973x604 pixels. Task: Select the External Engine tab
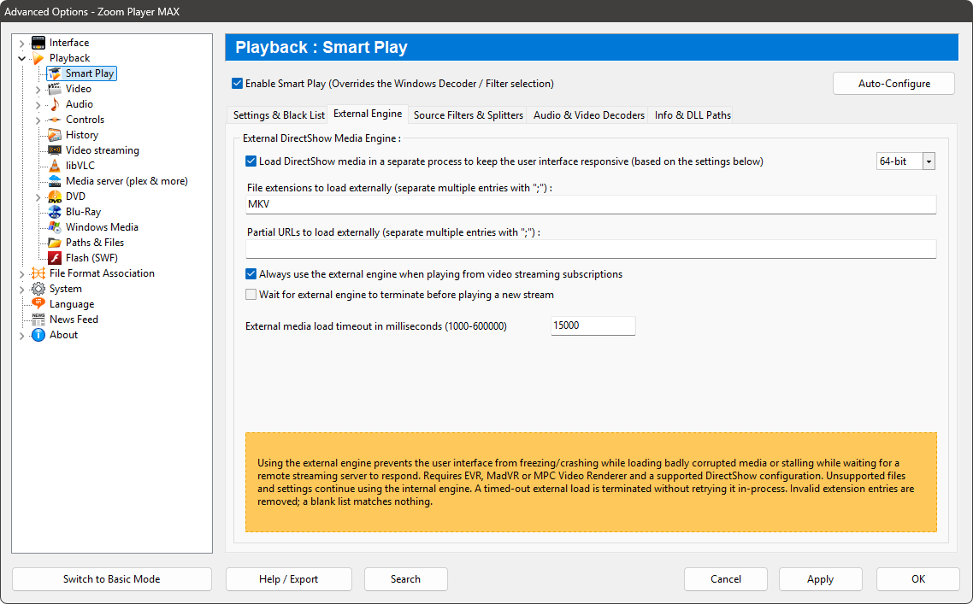tap(368, 114)
